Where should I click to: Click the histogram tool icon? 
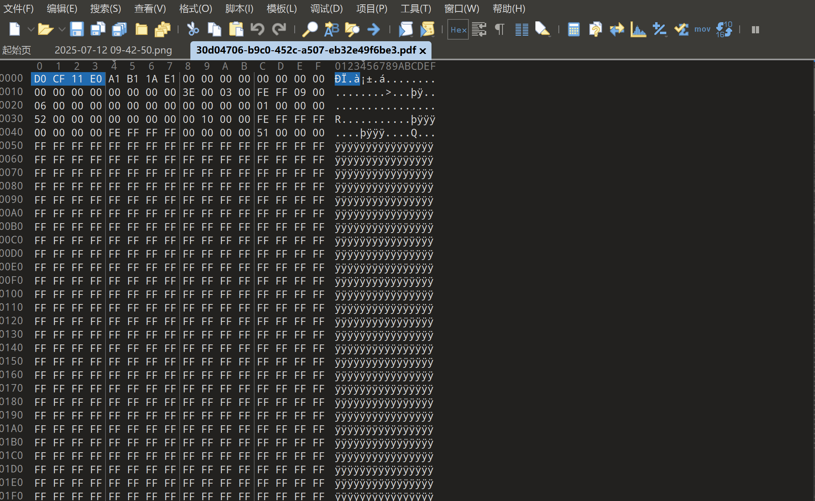(x=638, y=30)
